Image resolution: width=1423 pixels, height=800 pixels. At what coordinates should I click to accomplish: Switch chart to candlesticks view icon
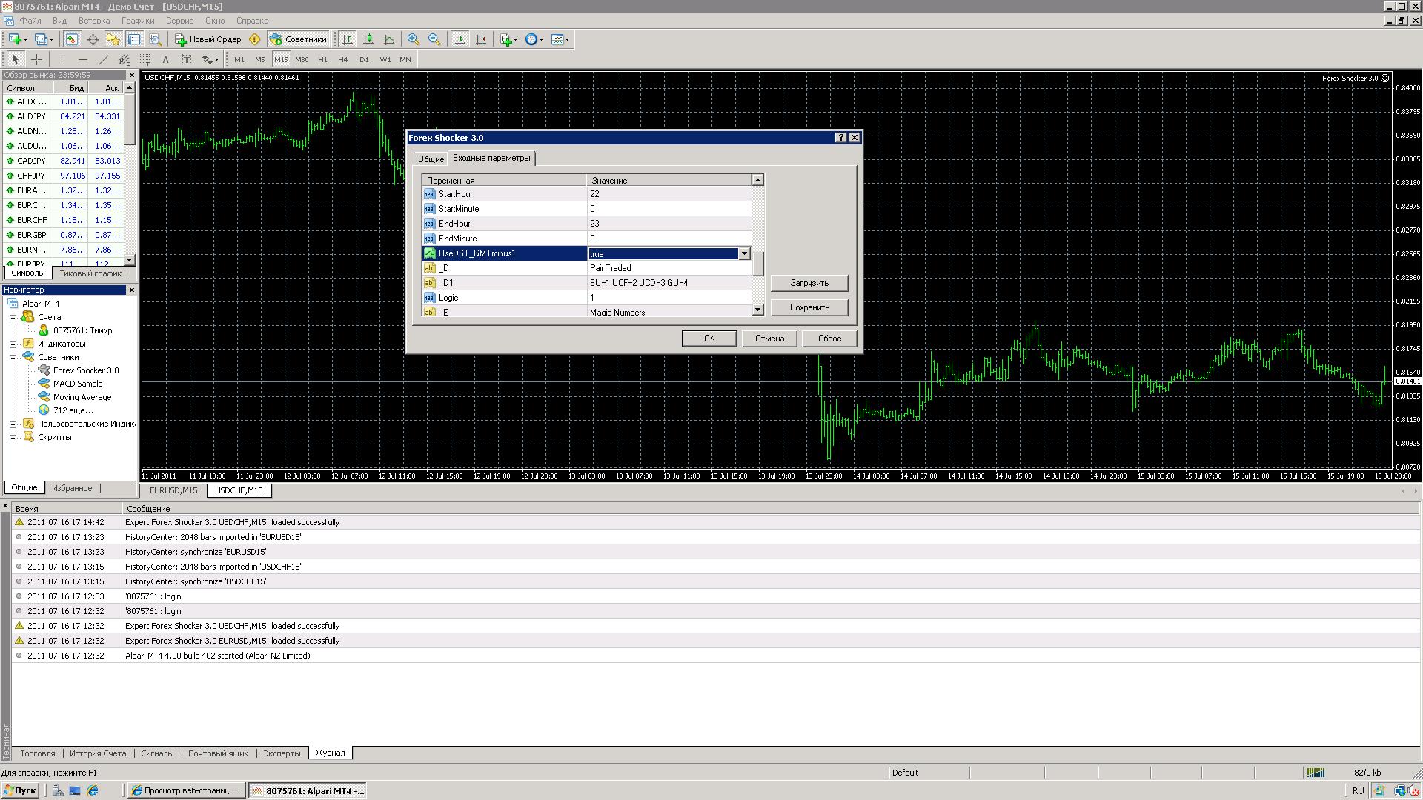click(x=368, y=39)
